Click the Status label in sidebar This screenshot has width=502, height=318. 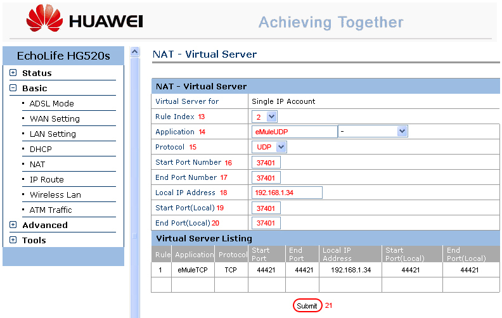[37, 73]
